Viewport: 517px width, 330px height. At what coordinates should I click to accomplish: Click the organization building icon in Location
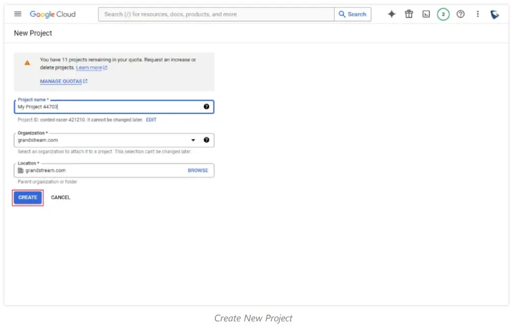click(x=20, y=170)
